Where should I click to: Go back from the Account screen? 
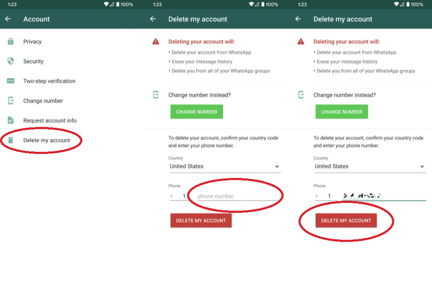coord(8,19)
